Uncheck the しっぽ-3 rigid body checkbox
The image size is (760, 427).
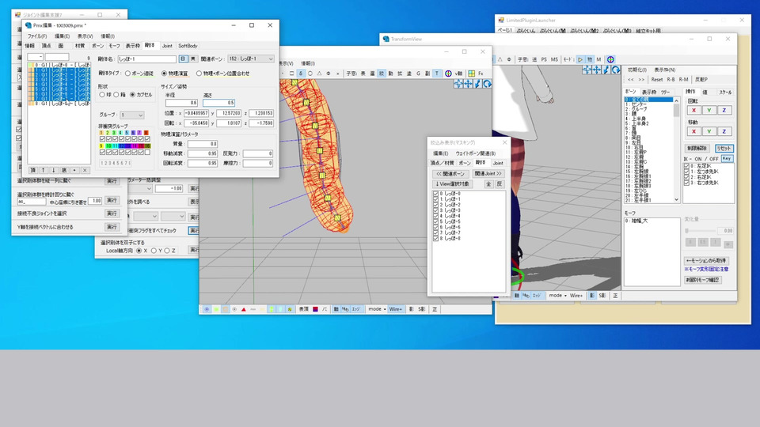point(435,210)
